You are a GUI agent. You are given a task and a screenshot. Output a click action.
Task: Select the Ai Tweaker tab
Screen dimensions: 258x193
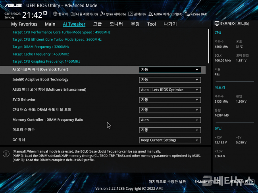[x=74, y=24]
